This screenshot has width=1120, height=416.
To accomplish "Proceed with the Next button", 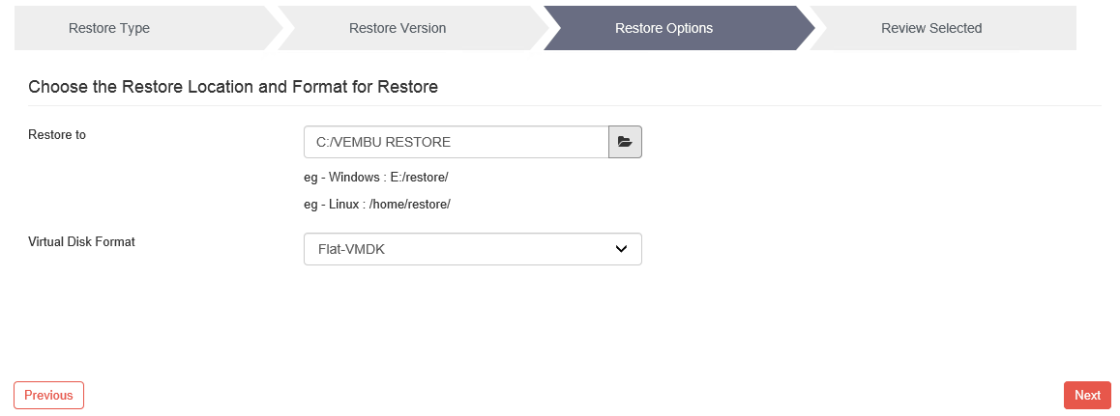I will (1087, 396).
